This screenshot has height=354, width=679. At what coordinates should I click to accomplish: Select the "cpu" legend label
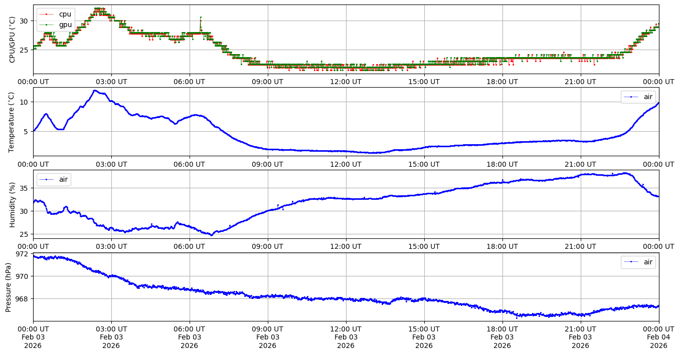[65, 15]
